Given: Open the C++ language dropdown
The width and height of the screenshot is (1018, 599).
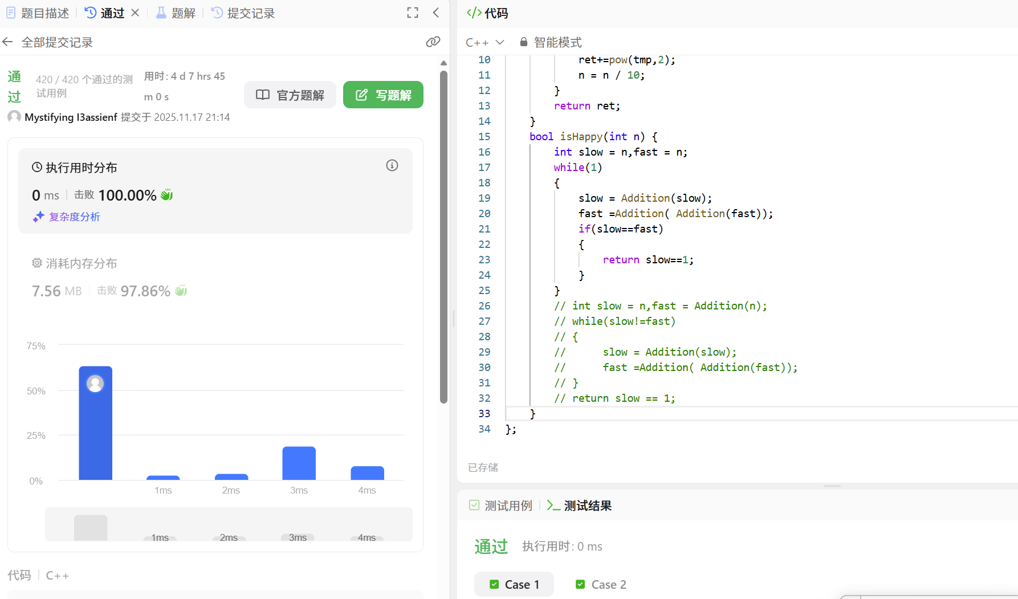Looking at the screenshot, I should coord(485,42).
